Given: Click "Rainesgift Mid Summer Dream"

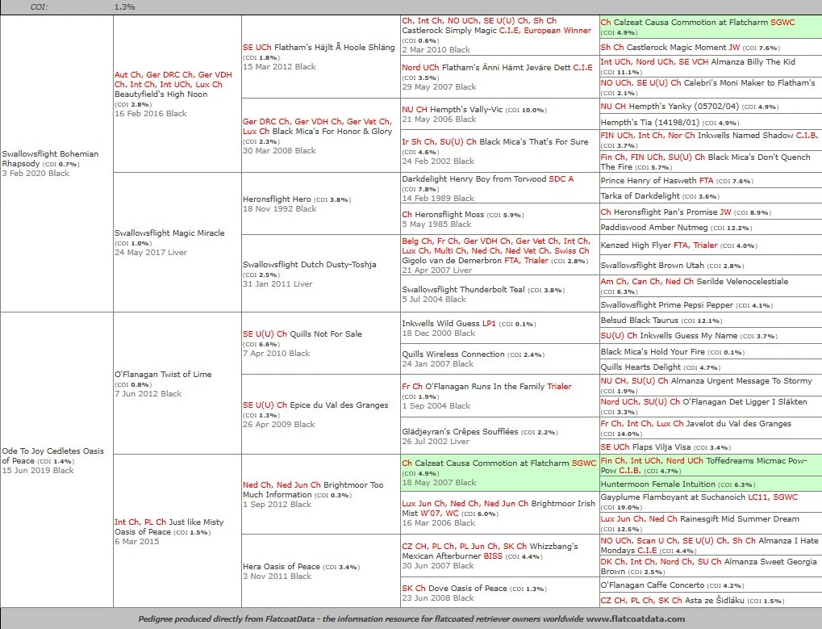Looking at the screenshot, I should point(739,519).
